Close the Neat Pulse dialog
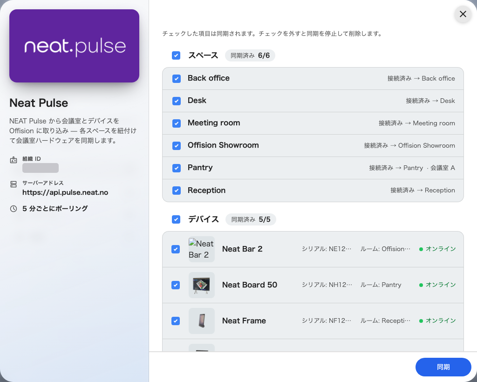This screenshot has width=477, height=382. tap(463, 14)
